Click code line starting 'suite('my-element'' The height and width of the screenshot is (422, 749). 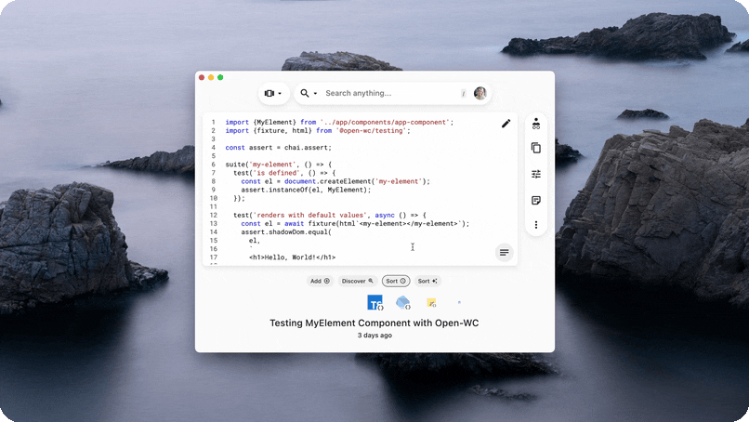(278, 165)
